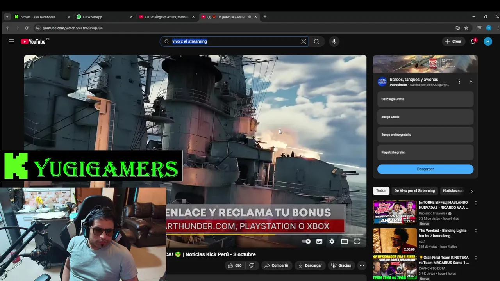Start voice search with microphone
The width and height of the screenshot is (500, 281).
[x=334, y=41]
